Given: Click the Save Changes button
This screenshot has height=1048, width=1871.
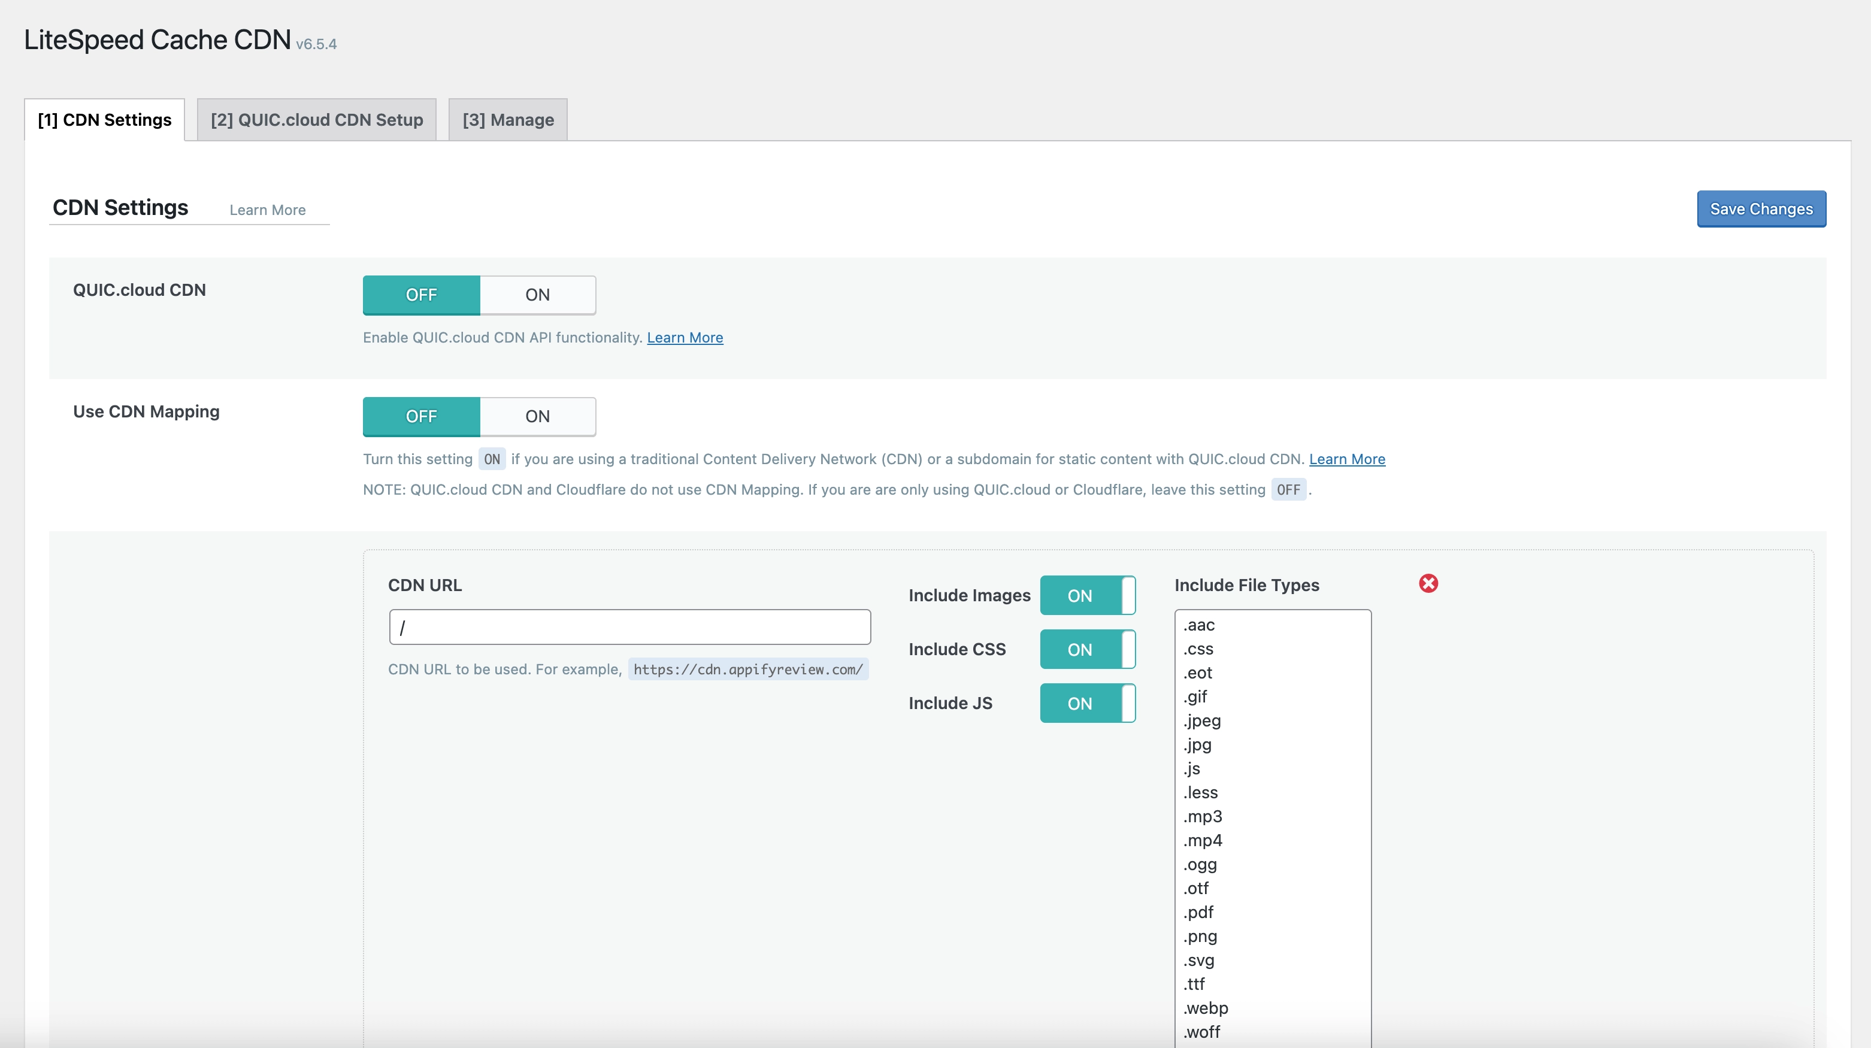Looking at the screenshot, I should (1761, 209).
